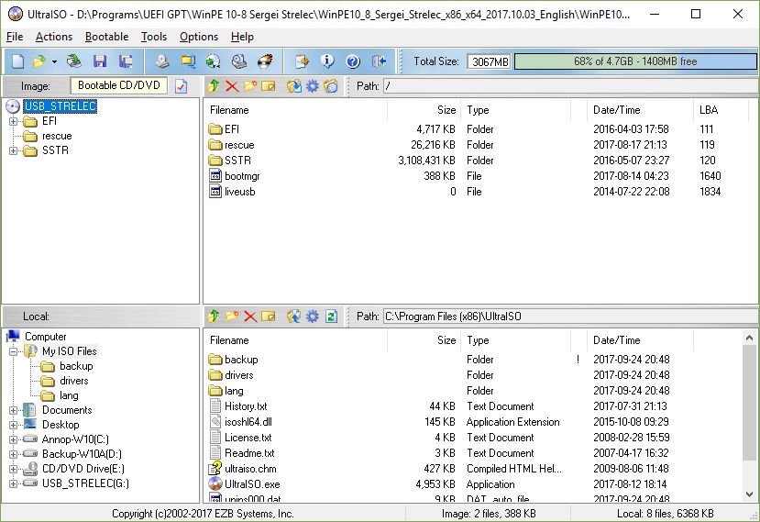This screenshot has height=522, width=760.
Task: Select the rescue folder in image tree
Action: click(x=57, y=136)
